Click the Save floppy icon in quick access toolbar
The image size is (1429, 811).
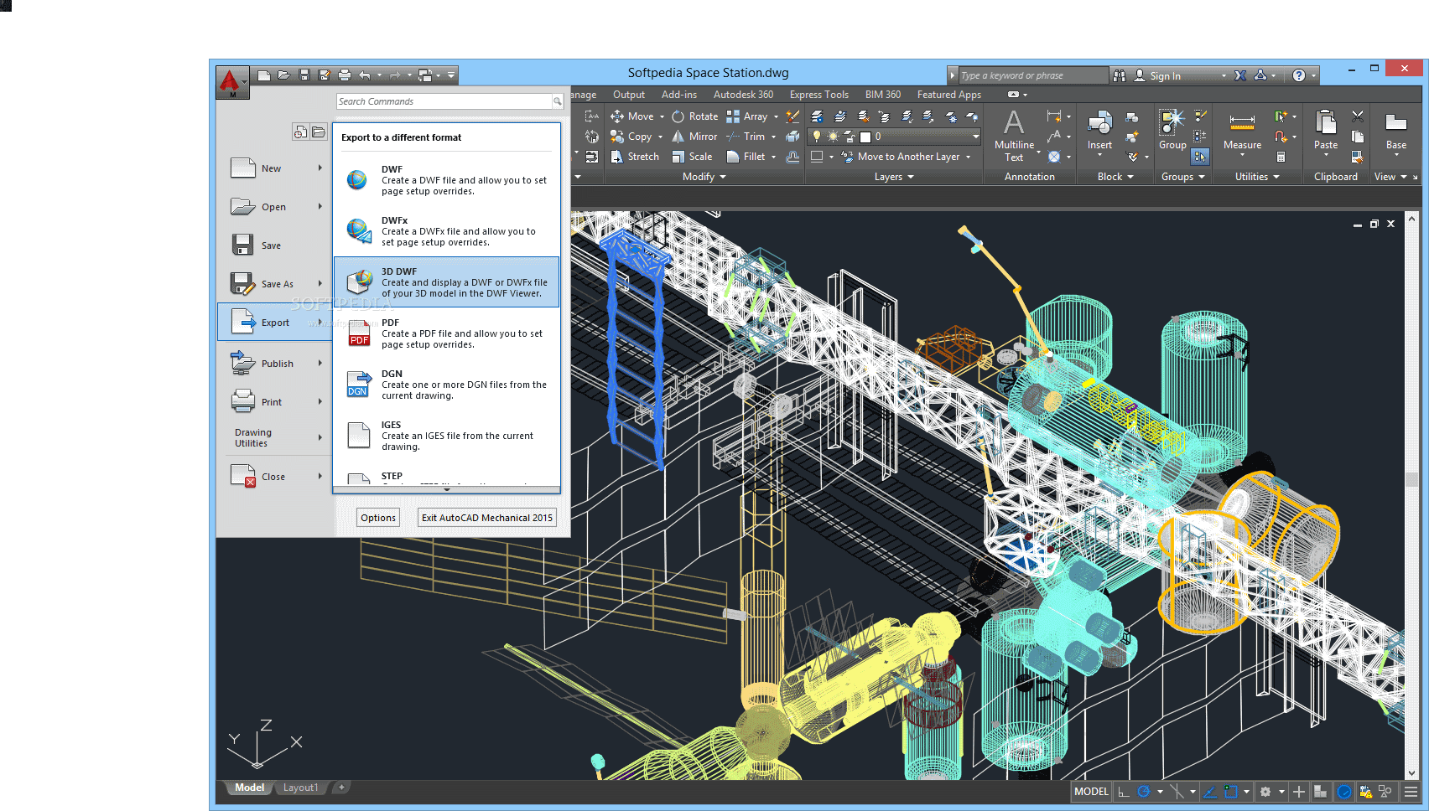point(304,75)
